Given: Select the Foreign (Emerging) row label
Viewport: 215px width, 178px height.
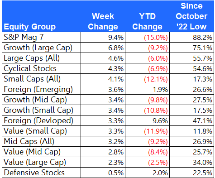Looking at the screenshot, I should (x=38, y=89).
